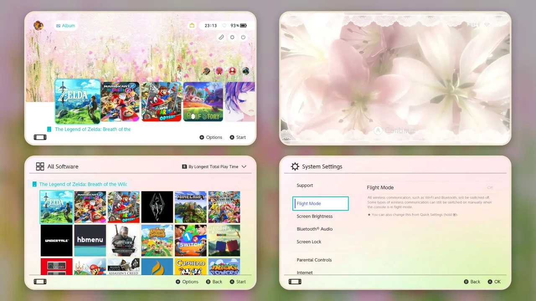
Task: Select the Tricky Towers tile
Action: point(224,266)
